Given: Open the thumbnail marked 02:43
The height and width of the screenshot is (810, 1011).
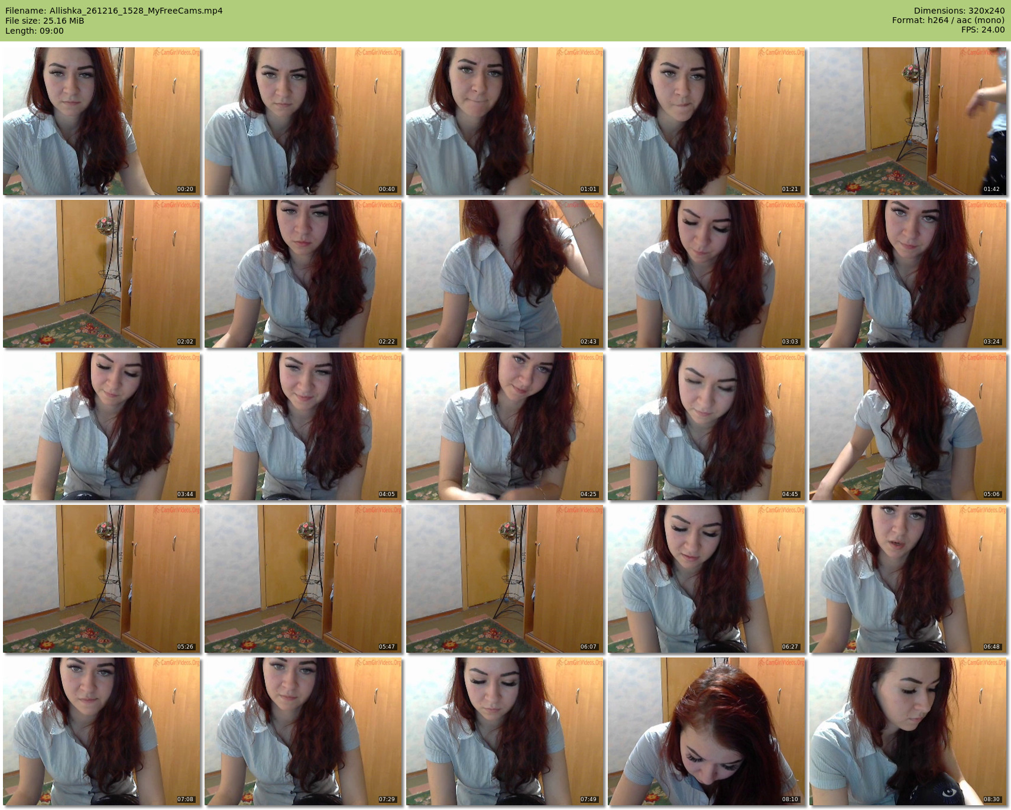Looking at the screenshot, I should pyautogui.click(x=505, y=274).
